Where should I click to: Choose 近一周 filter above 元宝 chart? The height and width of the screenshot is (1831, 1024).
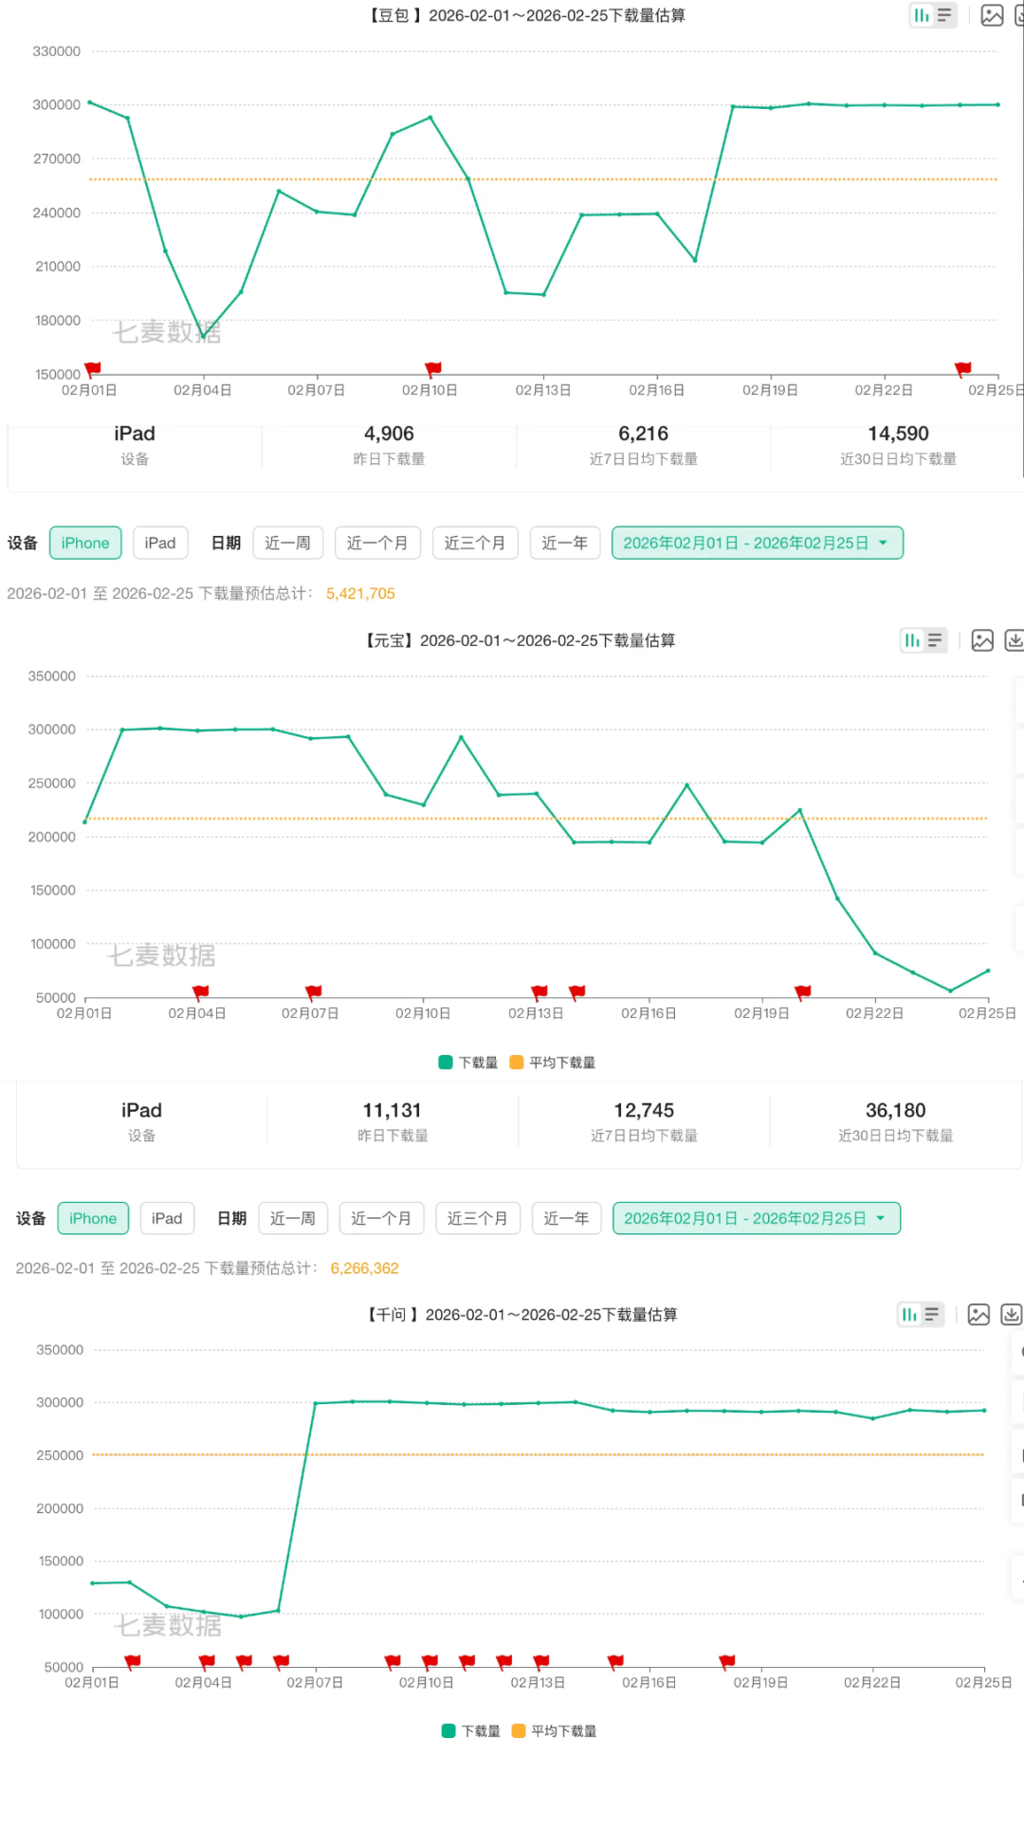[287, 543]
